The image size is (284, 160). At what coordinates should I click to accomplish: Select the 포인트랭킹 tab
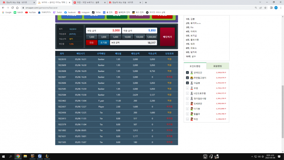pyautogui.click(x=195, y=66)
